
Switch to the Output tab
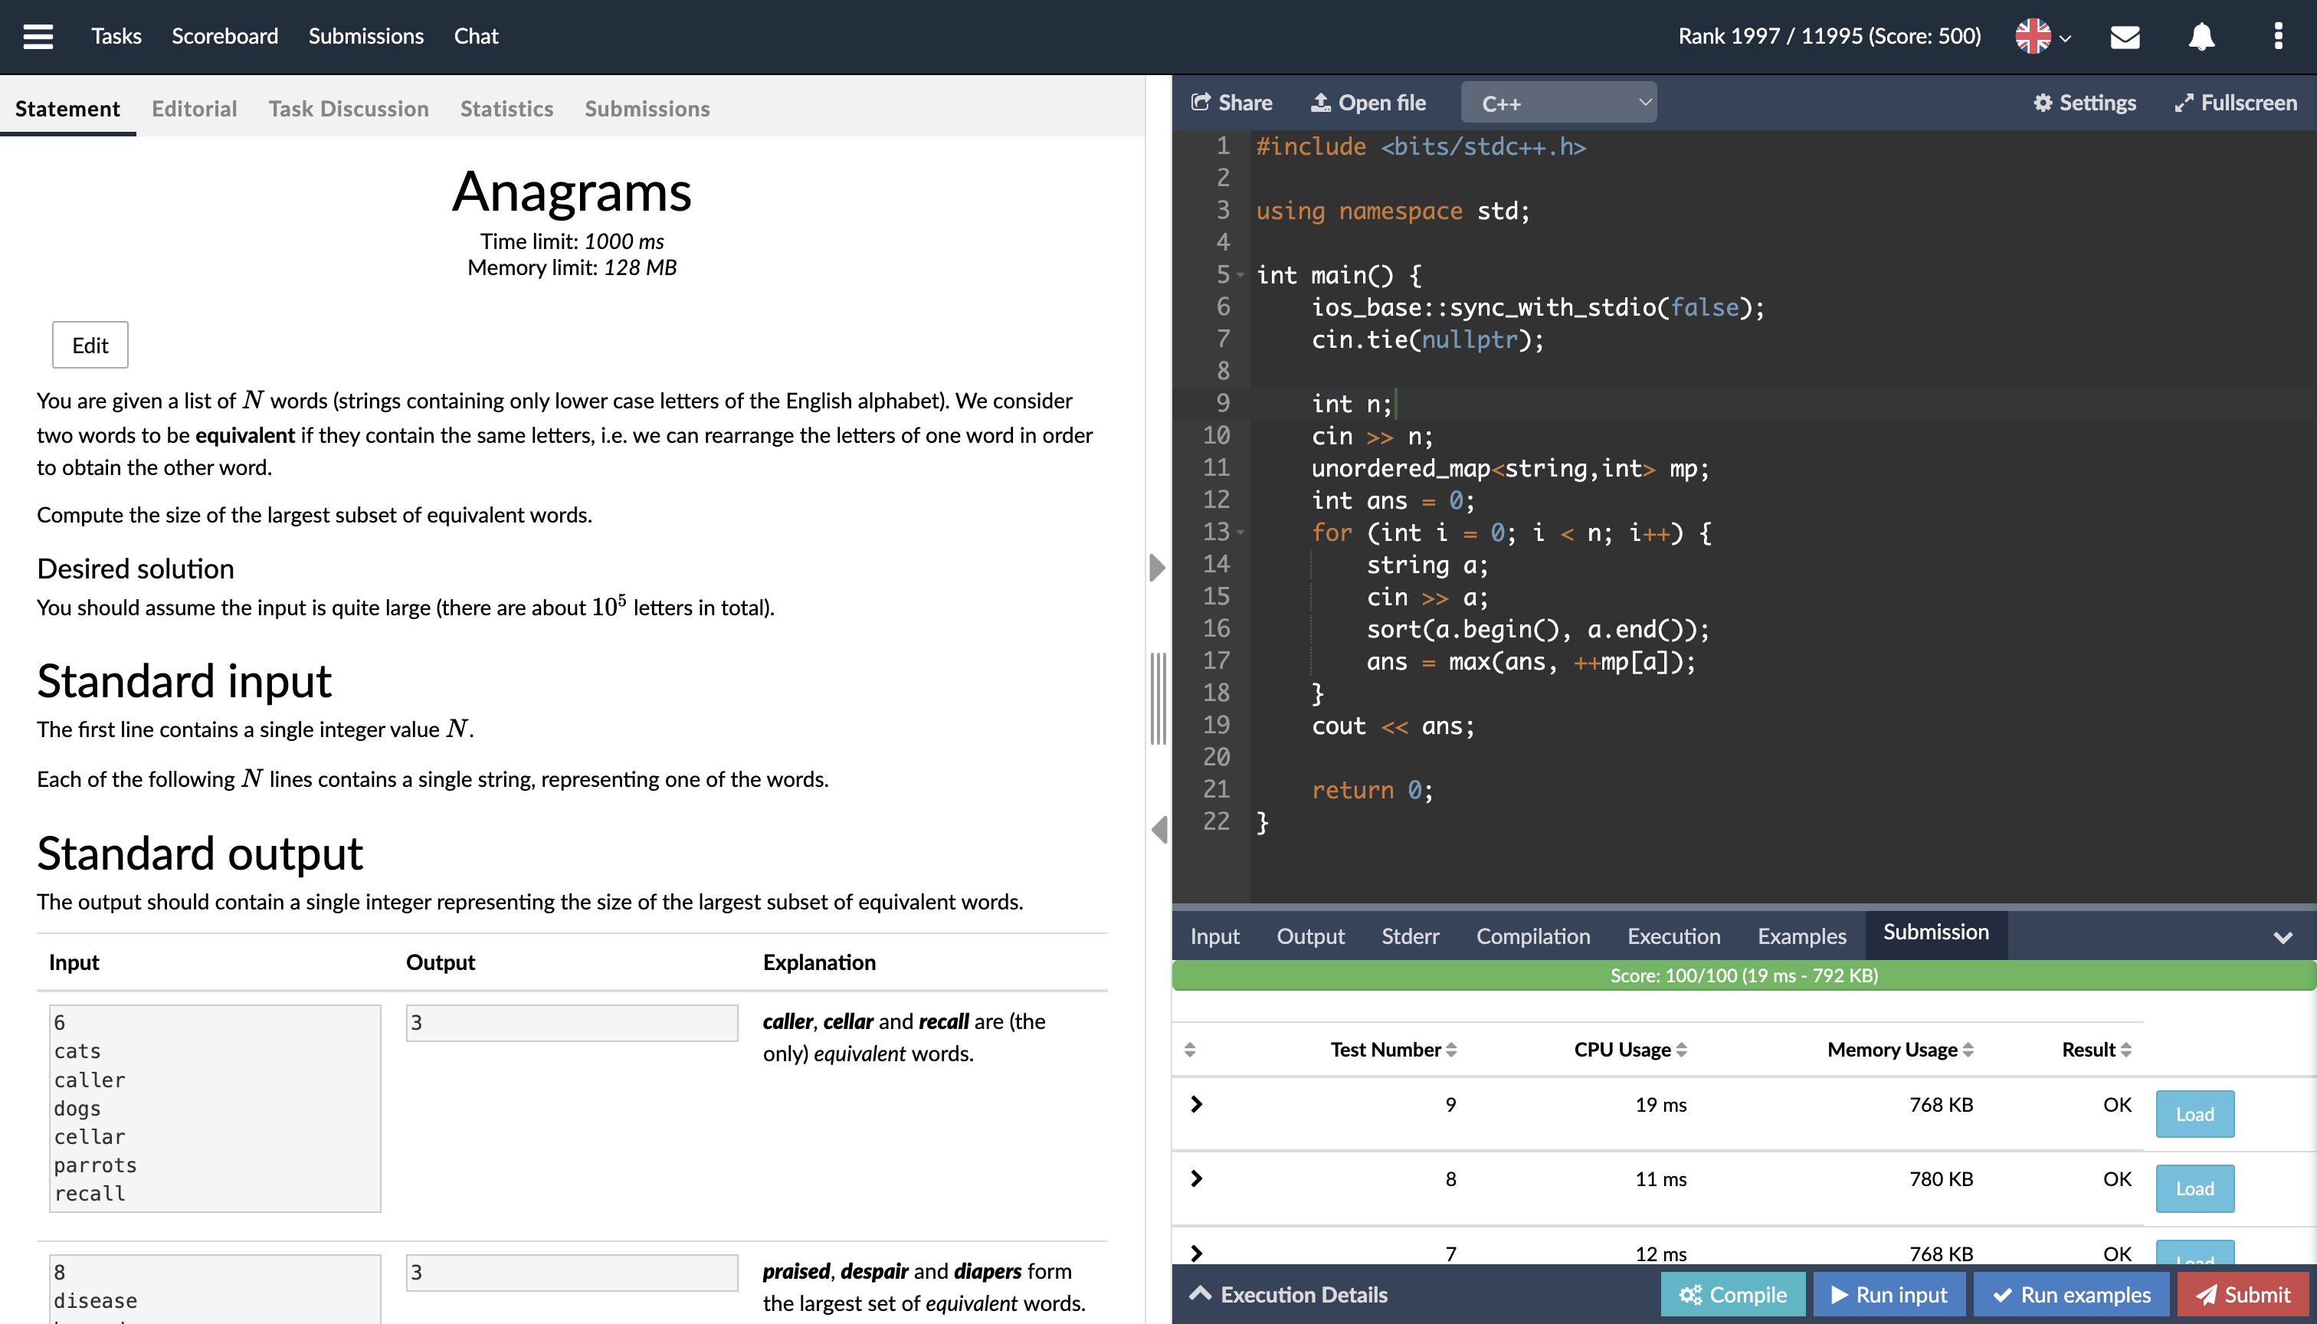[x=1309, y=936]
